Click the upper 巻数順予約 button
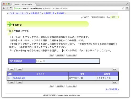Viewport: 131px width, 99px height. (60, 55)
